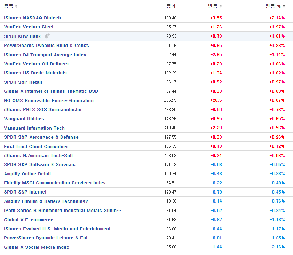This screenshot has width=293, height=255.
Task: Click percent change +1.02%
Action: [x=277, y=73]
